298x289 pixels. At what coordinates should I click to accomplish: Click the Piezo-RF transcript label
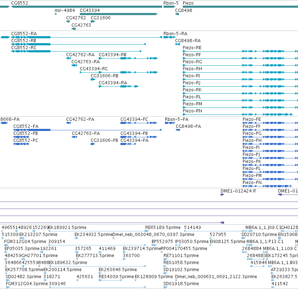point(192,55)
